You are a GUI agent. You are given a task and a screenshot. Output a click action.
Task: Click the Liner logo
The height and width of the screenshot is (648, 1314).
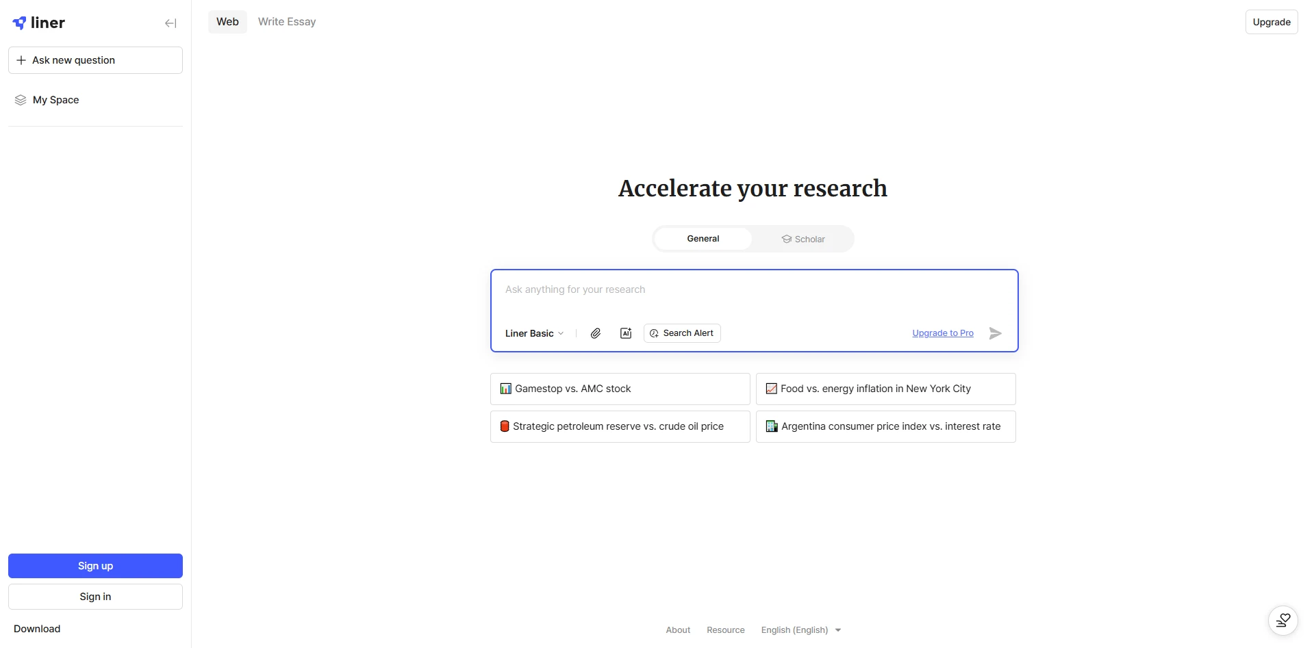pyautogui.click(x=39, y=23)
